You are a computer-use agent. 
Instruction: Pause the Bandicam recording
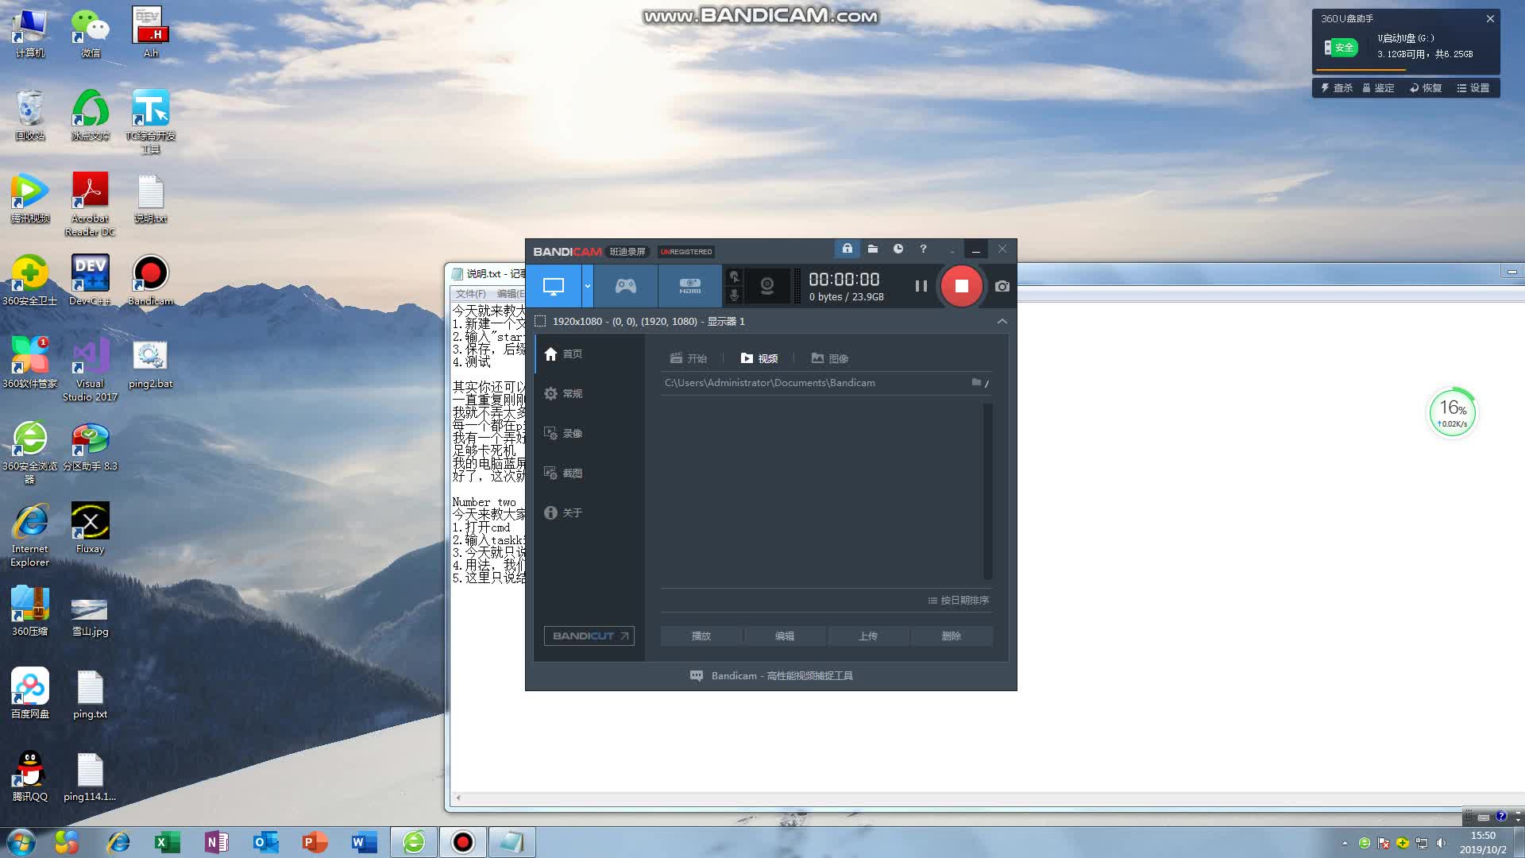point(921,286)
